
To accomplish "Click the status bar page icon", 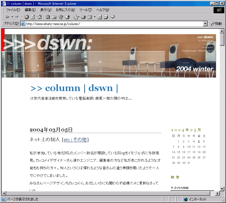I will (4, 199).
